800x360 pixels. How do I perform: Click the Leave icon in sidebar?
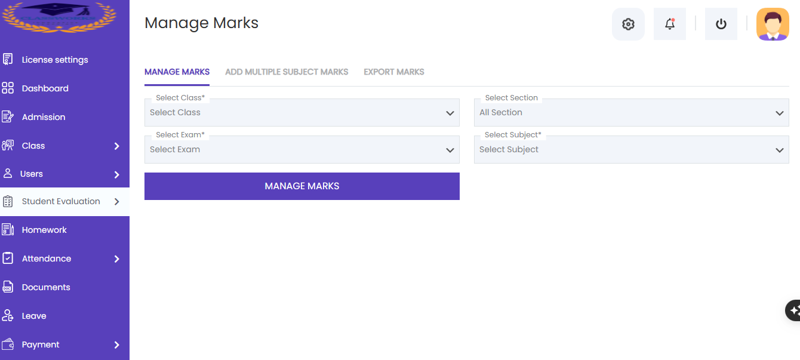tap(8, 316)
